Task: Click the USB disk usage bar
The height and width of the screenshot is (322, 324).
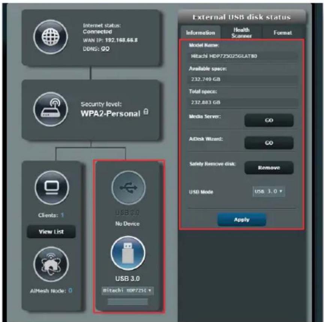Action: [x=127, y=302]
